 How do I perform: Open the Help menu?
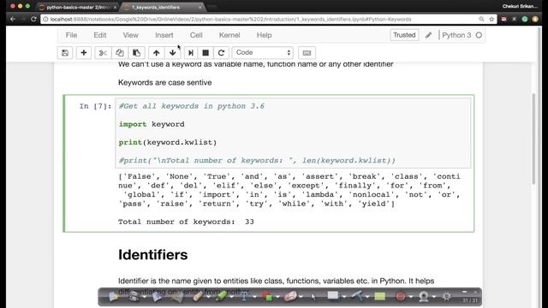coord(265,35)
